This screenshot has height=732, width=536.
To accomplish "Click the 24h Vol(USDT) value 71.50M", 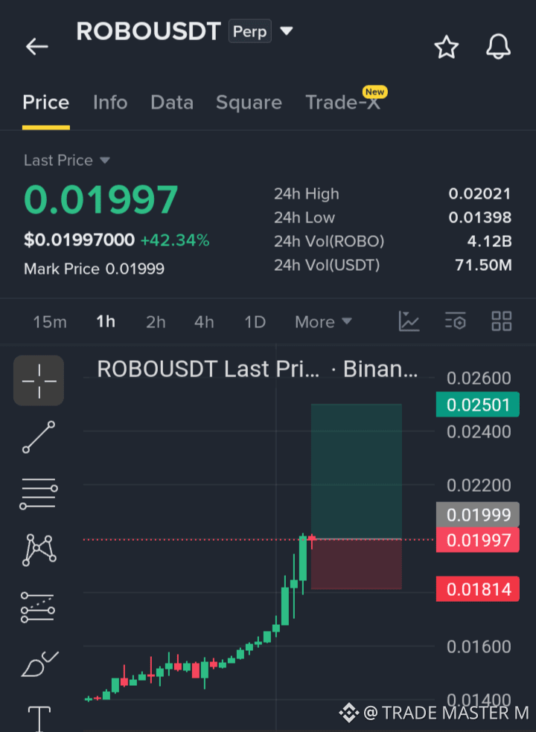I will (x=483, y=265).
